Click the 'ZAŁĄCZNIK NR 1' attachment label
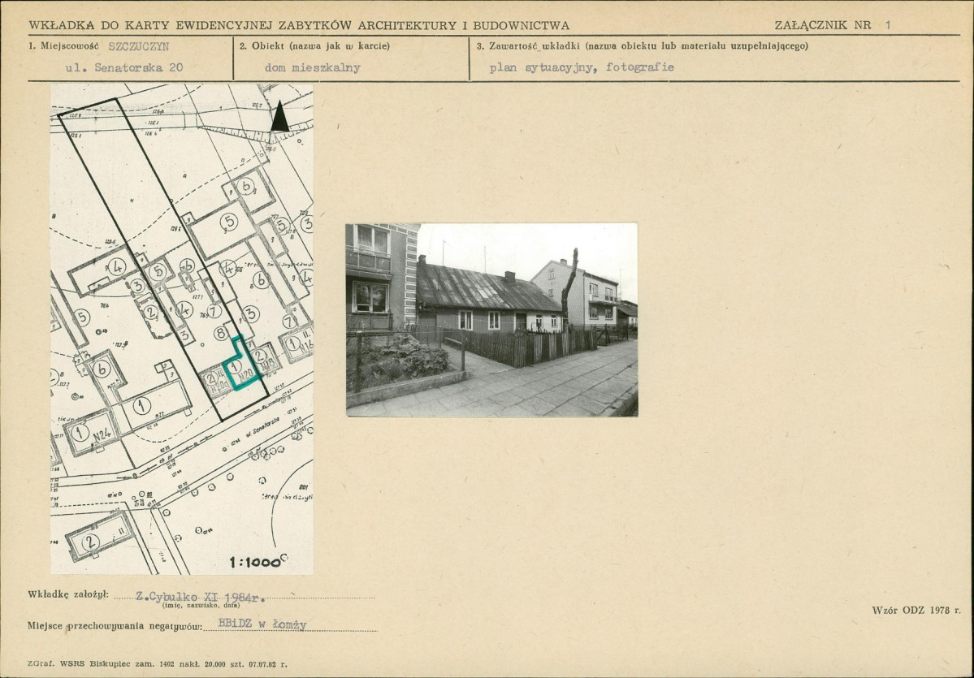The image size is (974, 678). [x=832, y=25]
